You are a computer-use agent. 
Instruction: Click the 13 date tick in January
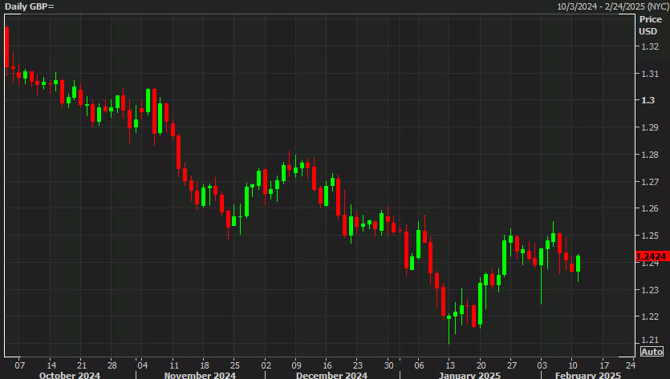[450, 365]
